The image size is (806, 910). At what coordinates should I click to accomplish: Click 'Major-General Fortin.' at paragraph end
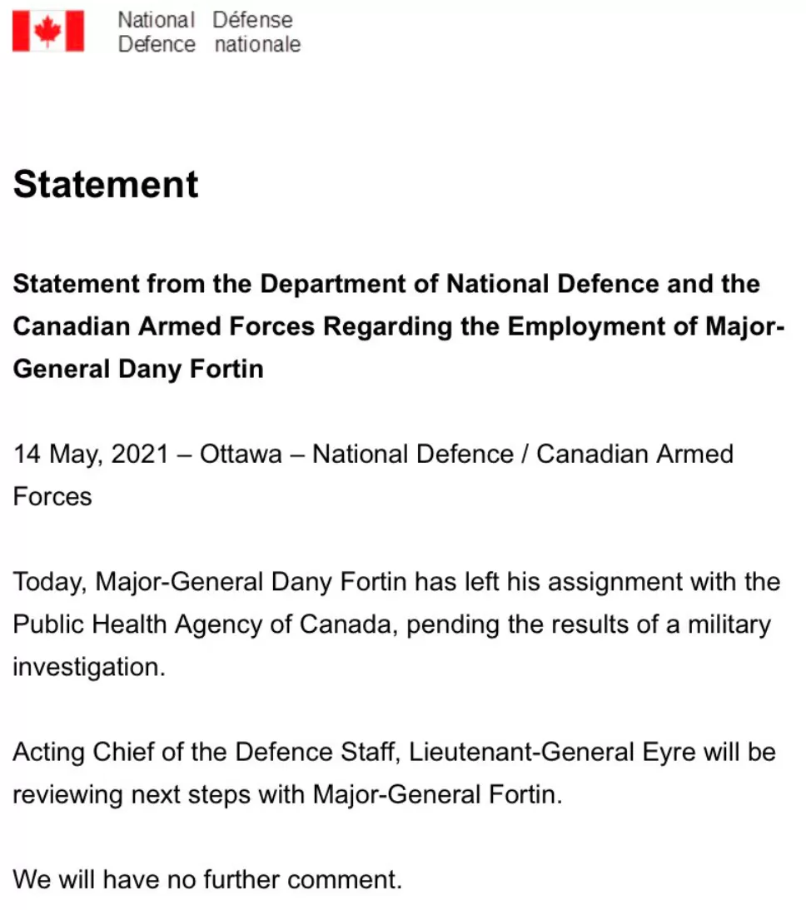click(x=438, y=794)
